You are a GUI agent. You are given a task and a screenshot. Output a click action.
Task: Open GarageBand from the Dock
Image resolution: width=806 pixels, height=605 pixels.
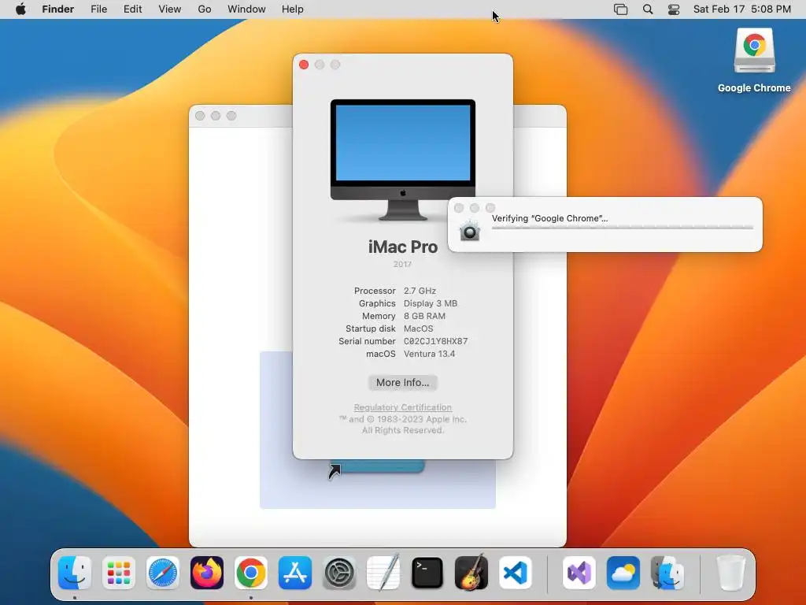click(471, 573)
